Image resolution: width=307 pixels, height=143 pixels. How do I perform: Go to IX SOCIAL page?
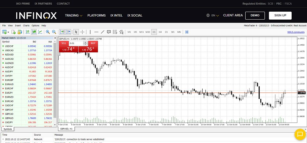point(135,15)
